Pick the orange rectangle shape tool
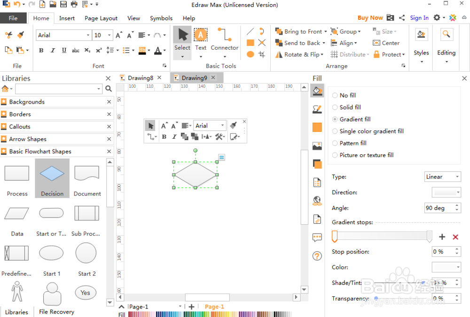This screenshot has height=317, width=470. tap(251, 43)
